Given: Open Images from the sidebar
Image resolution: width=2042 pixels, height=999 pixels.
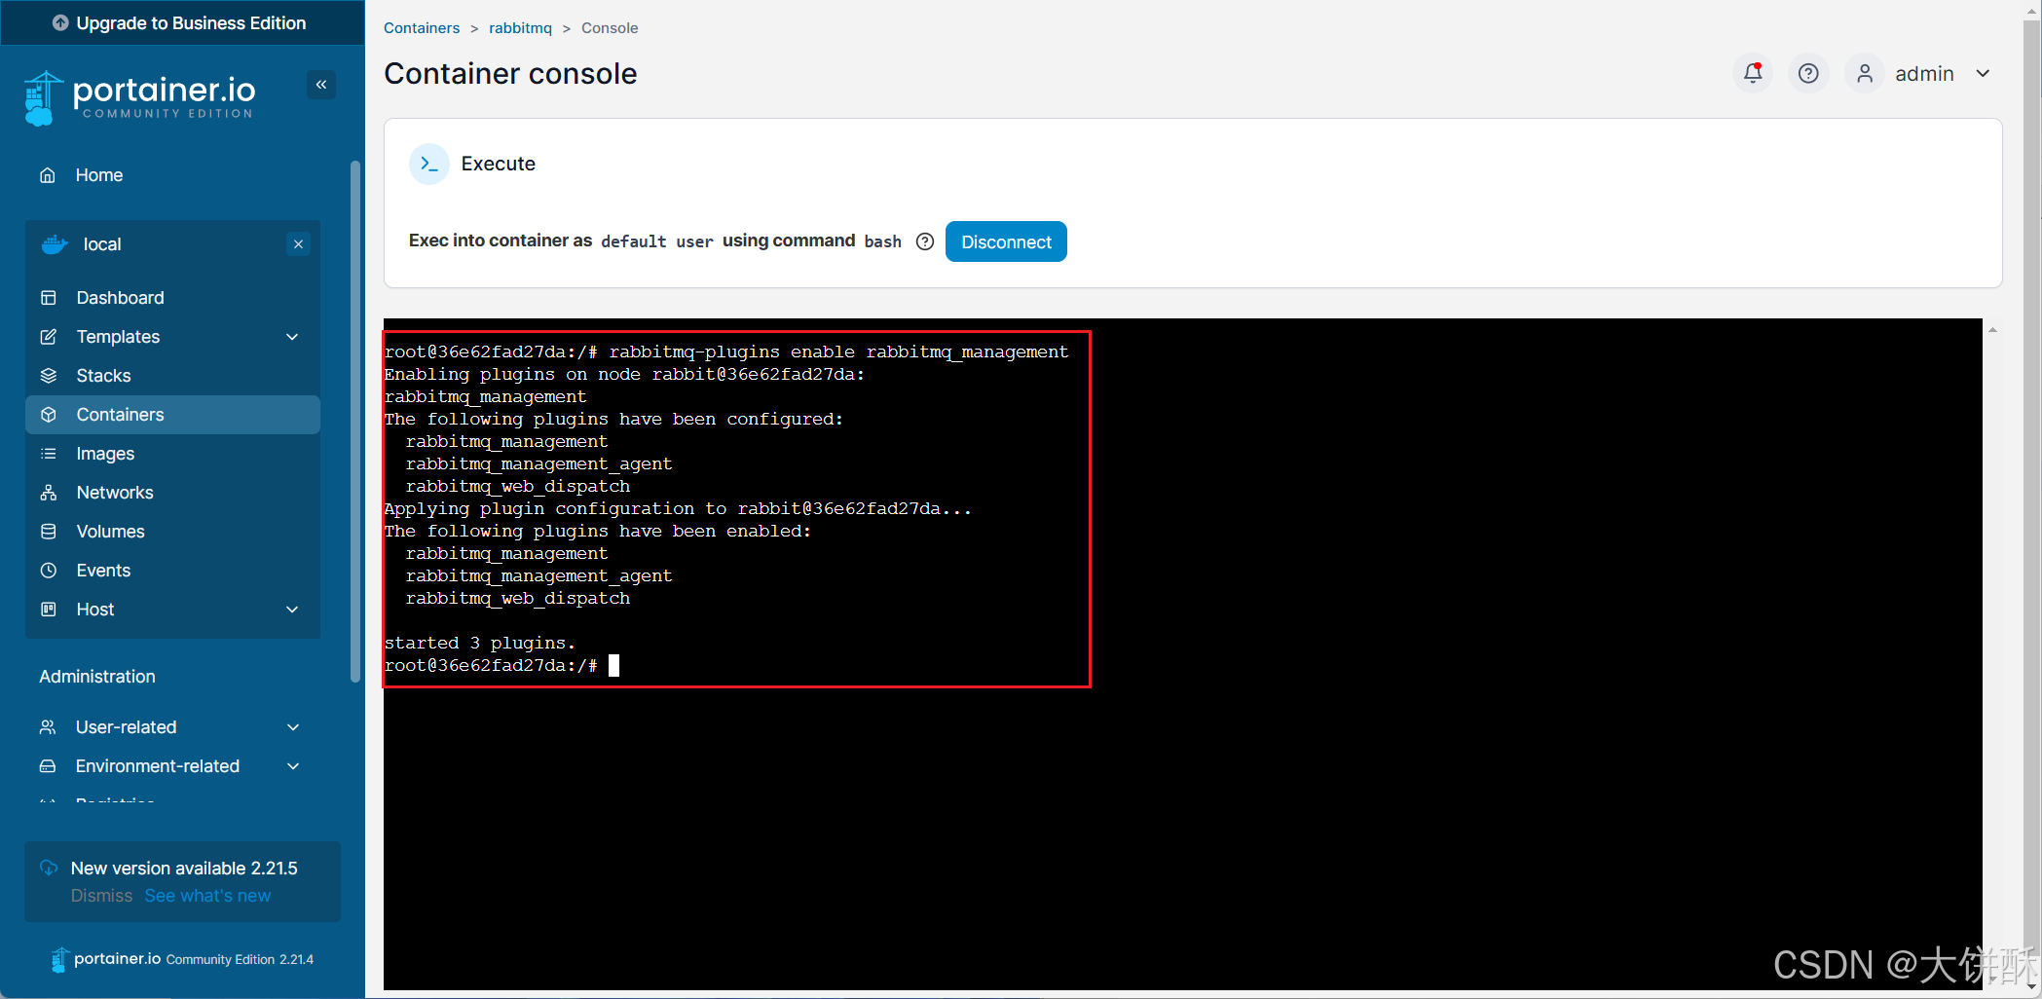Looking at the screenshot, I should click(x=173, y=454).
